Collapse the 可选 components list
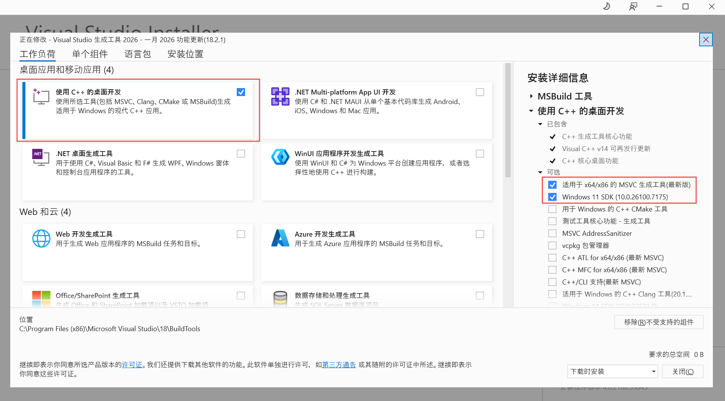This screenshot has height=401, width=725. pos(540,172)
